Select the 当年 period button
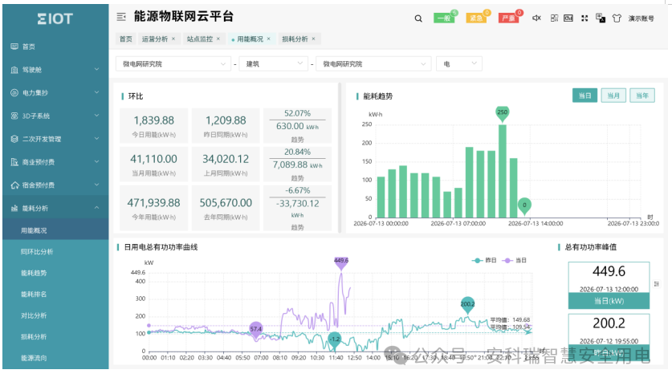The height and width of the screenshot is (382, 672). (x=642, y=95)
